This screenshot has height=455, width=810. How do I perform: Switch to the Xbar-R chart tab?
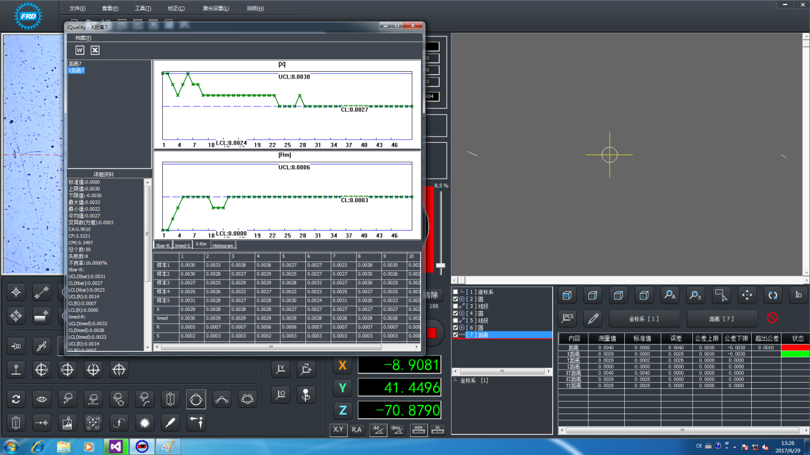163,245
